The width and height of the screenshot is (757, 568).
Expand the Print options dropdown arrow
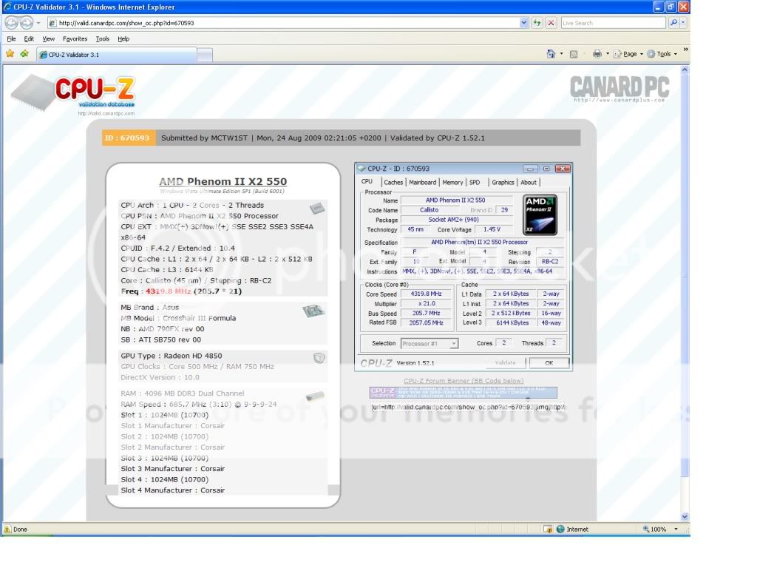608,53
